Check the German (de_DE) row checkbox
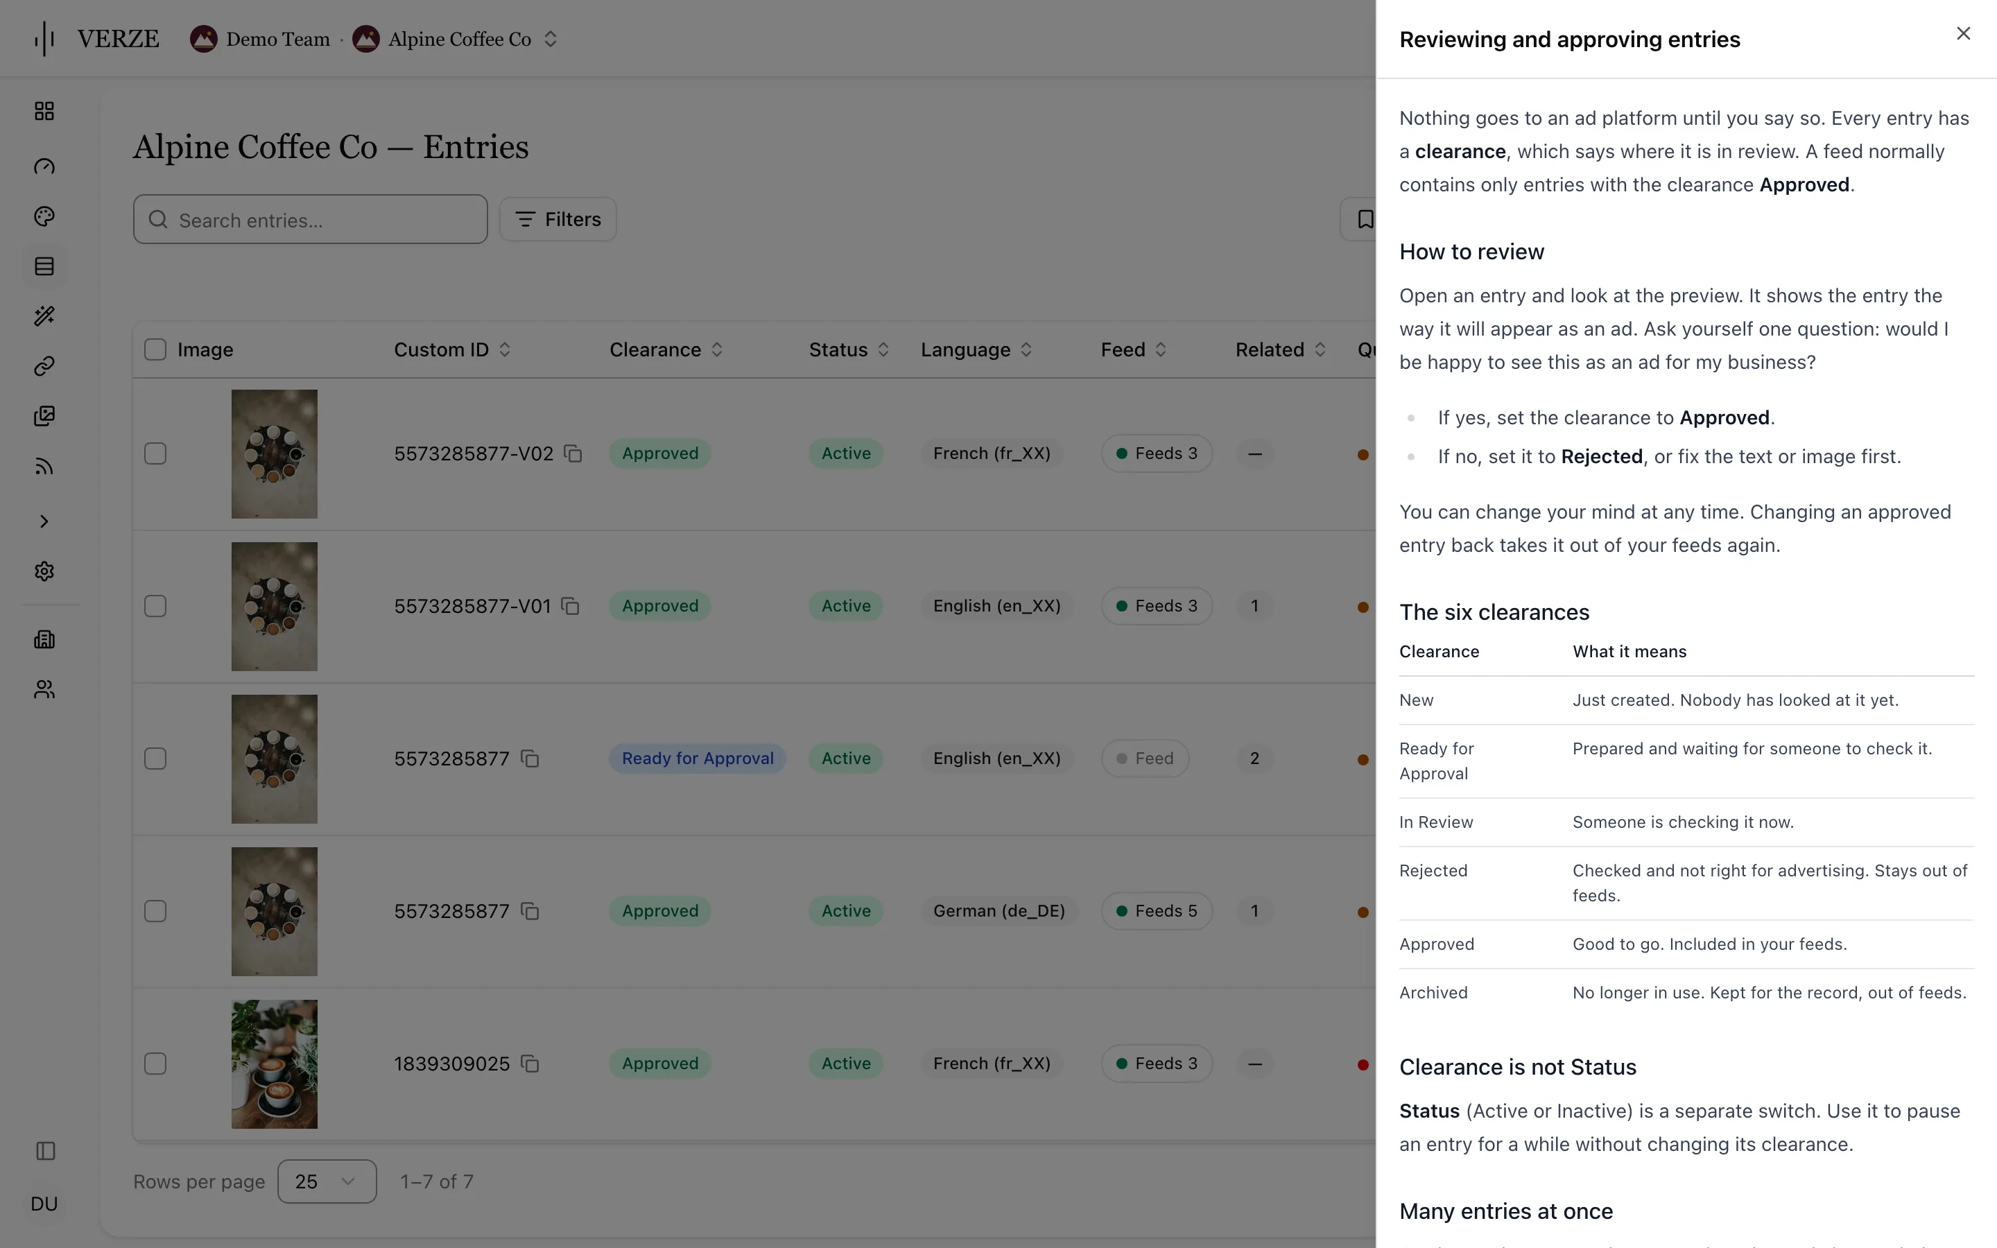Image resolution: width=1997 pixels, height=1248 pixels. [x=155, y=911]
